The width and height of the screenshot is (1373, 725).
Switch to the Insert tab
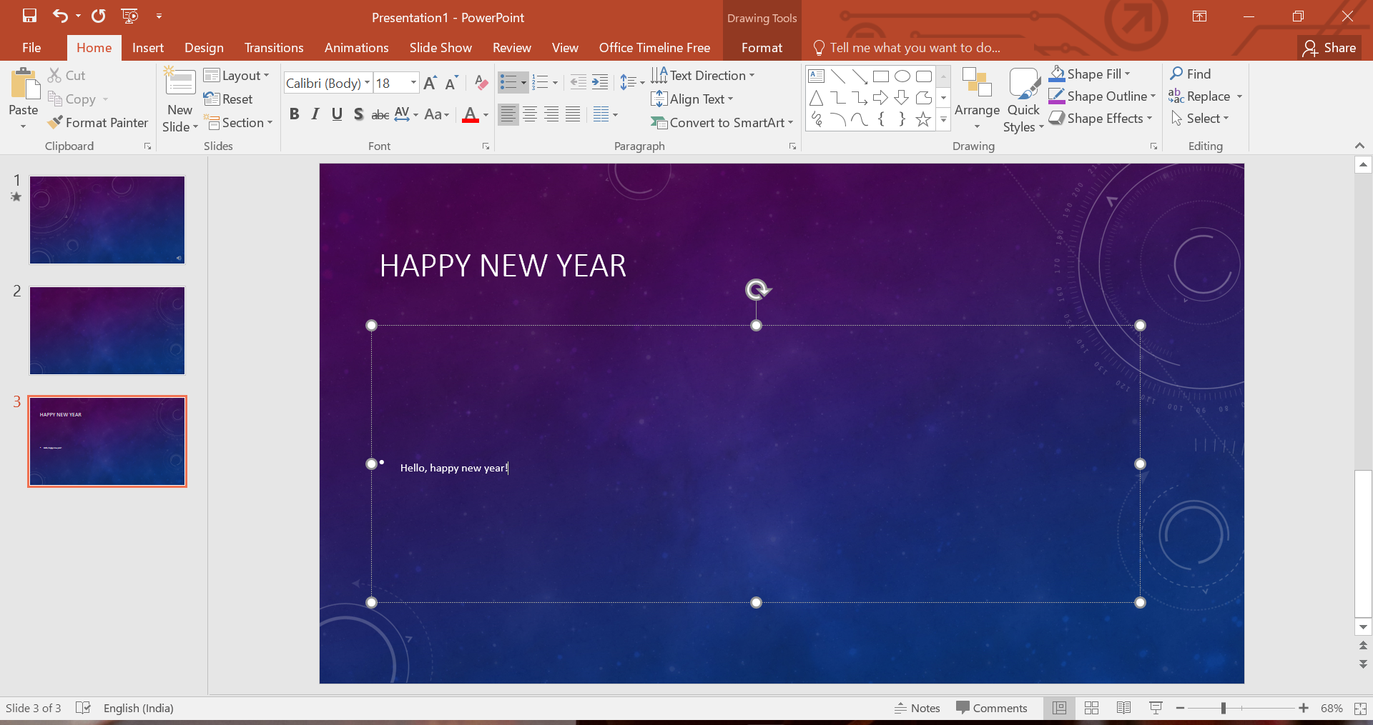(148, 48)
